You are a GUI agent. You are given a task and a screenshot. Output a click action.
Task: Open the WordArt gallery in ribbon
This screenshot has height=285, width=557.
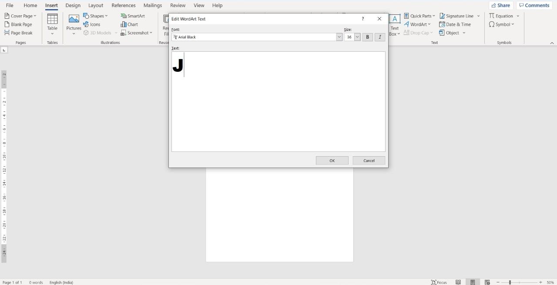(x=417, y=24)
